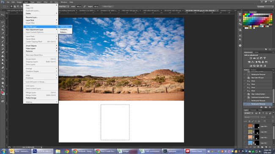The width and height of the screenshot is (275, 154).
Task: Toggle Lock image pixels brush icon
Action: pos(253,121)
